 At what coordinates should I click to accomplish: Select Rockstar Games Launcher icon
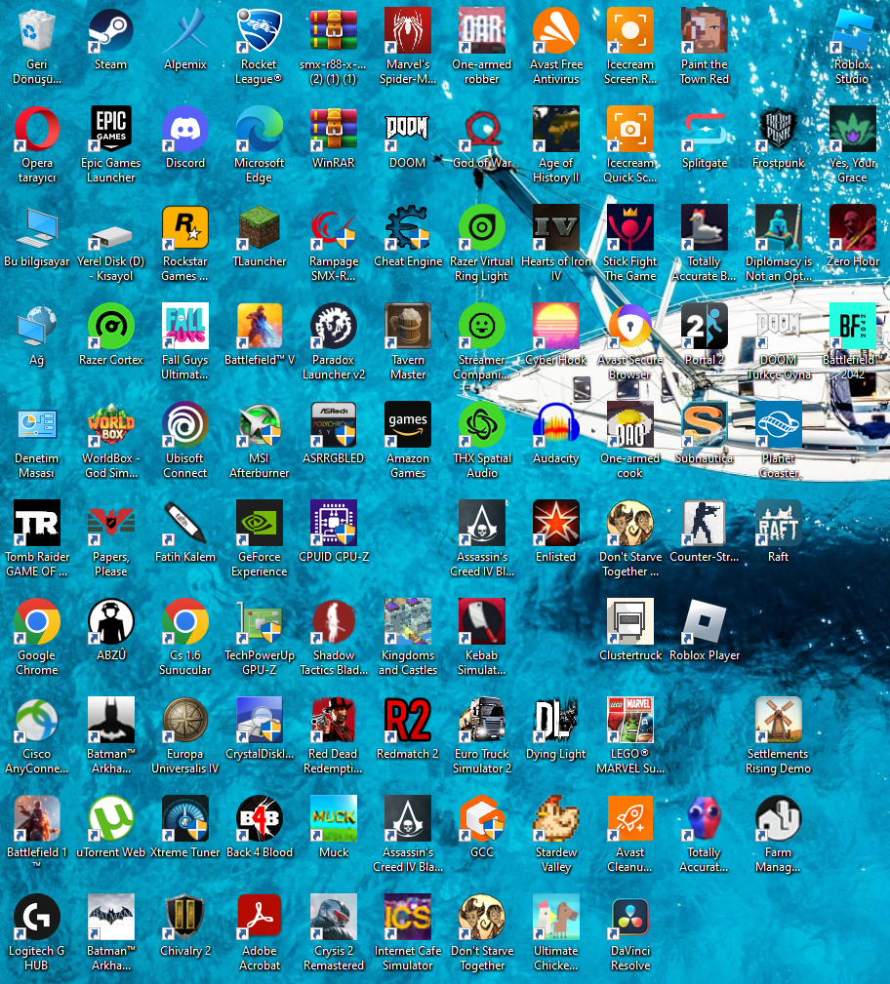click(x=184, y=228)
